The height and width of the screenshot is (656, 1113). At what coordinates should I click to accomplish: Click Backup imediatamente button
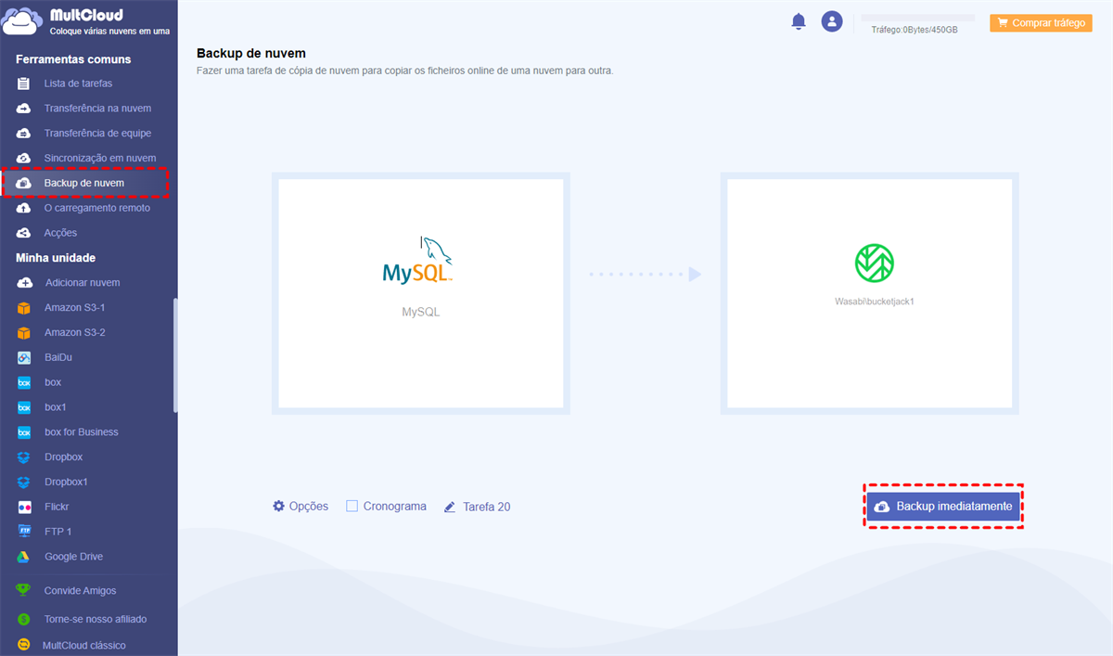[x=944, y=507]
